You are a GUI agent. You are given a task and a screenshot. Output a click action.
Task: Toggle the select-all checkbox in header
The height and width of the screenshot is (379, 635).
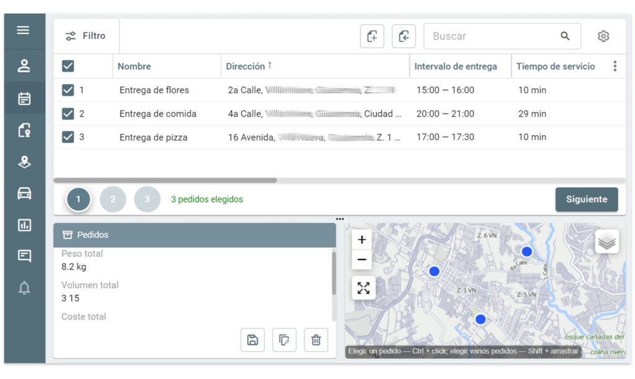(68, 66)
